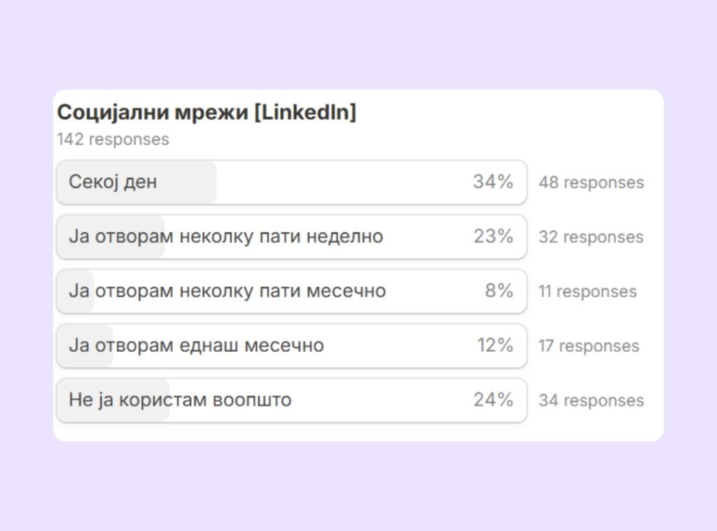
Task: Open the "11 responses" count
Action: pyautogui.click(x=587, y=292)
